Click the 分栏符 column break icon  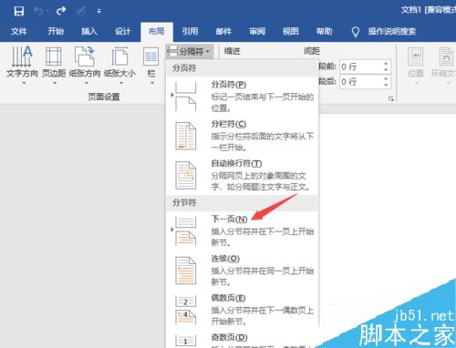(x=186, y=136)
